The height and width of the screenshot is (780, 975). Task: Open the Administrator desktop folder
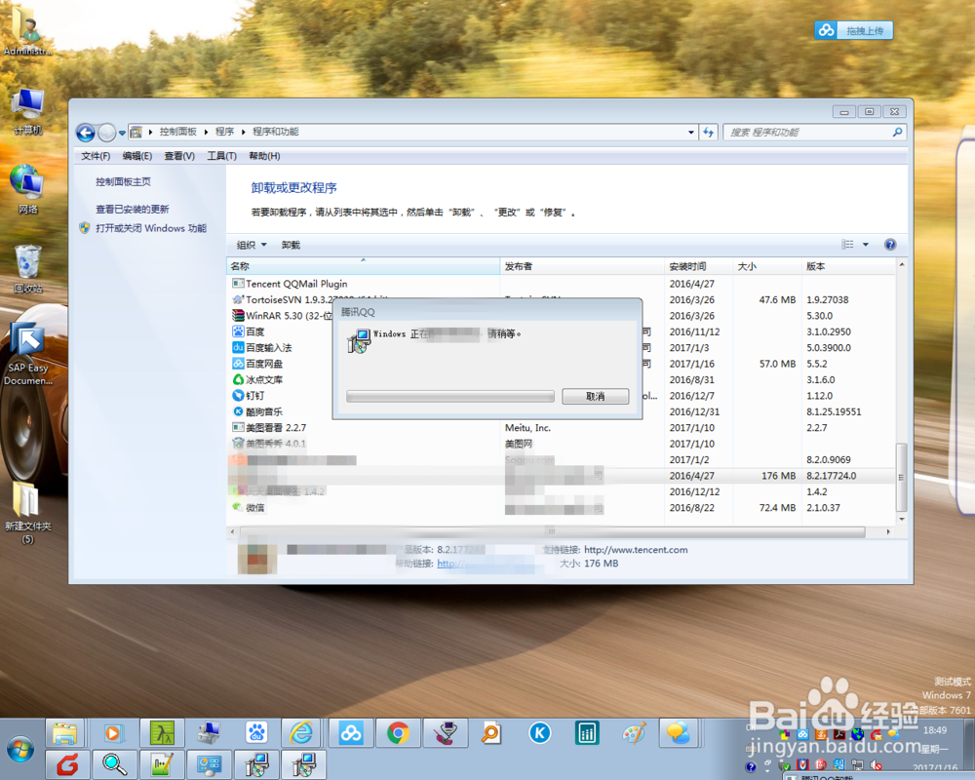click(28, 30)
